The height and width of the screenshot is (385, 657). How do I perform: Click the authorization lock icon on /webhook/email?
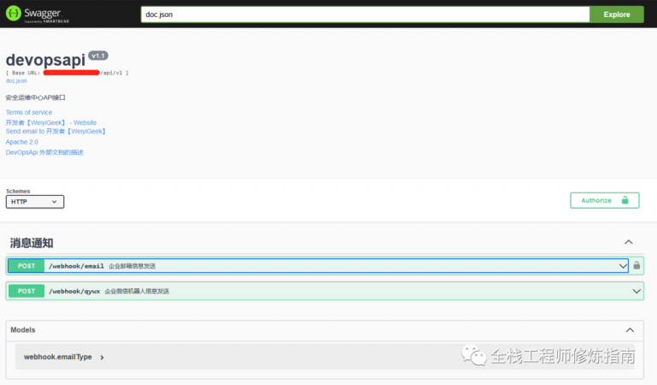636,266
